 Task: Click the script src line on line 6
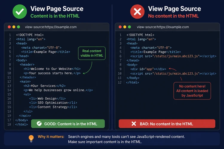(x=173, y=56)
